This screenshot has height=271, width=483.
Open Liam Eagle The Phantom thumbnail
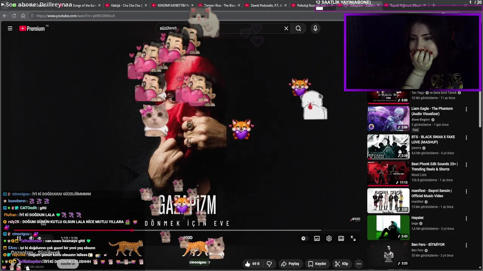coord(388,119)
